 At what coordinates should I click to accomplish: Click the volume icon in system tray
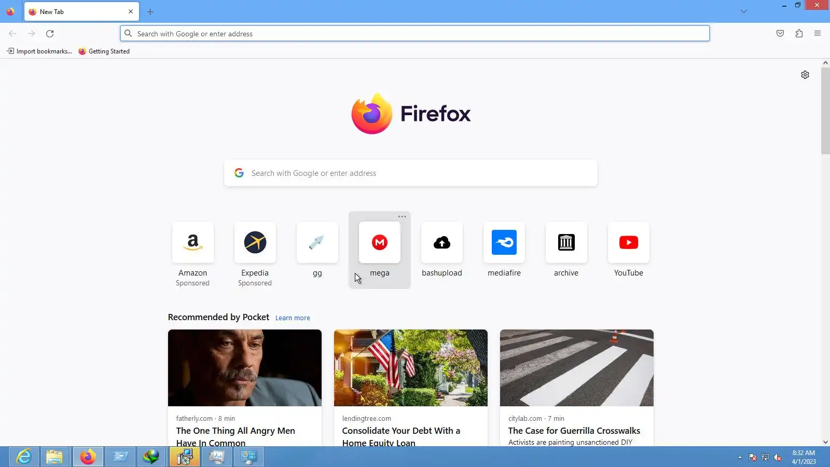(778, 457)
